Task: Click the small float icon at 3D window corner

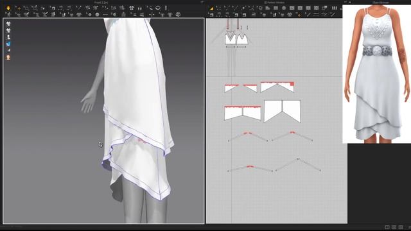Action: (x=202, y=2)
